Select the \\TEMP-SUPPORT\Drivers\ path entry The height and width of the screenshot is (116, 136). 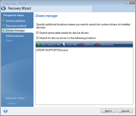click(x=52, y=50)
